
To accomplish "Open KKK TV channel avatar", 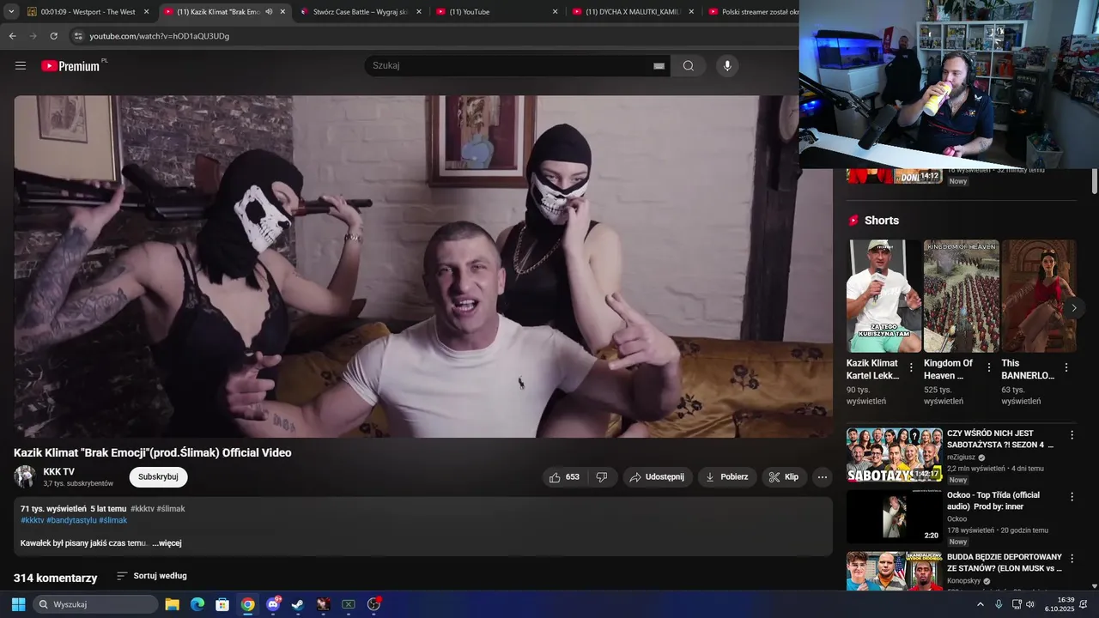I will (25, 477).
